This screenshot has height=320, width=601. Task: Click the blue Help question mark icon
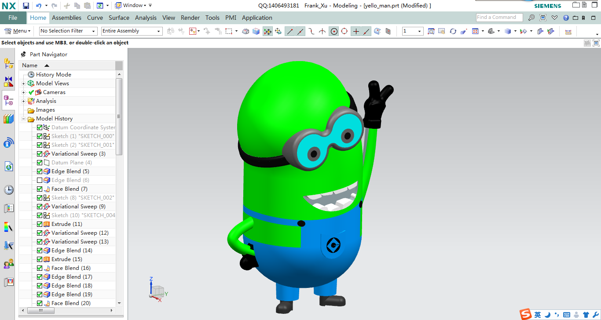(566, 18)
